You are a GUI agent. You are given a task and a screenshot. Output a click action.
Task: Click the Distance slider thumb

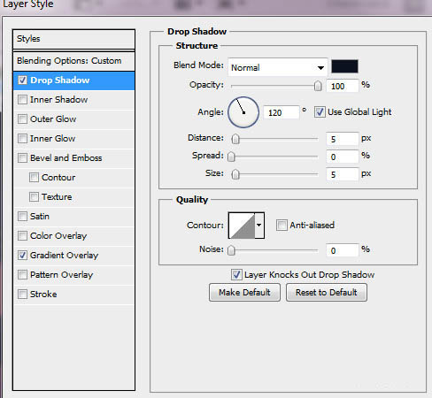(235, 139)
